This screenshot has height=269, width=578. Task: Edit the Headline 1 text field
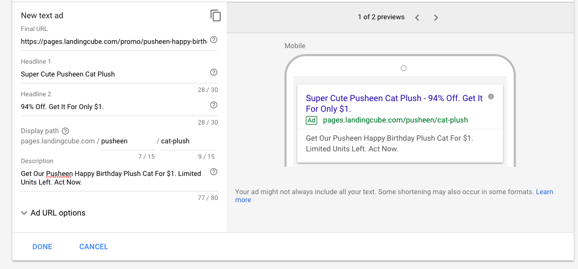pyautogui.click(x=114, y=74)
